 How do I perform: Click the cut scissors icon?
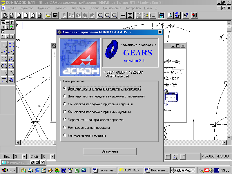[x=64, y=15]
